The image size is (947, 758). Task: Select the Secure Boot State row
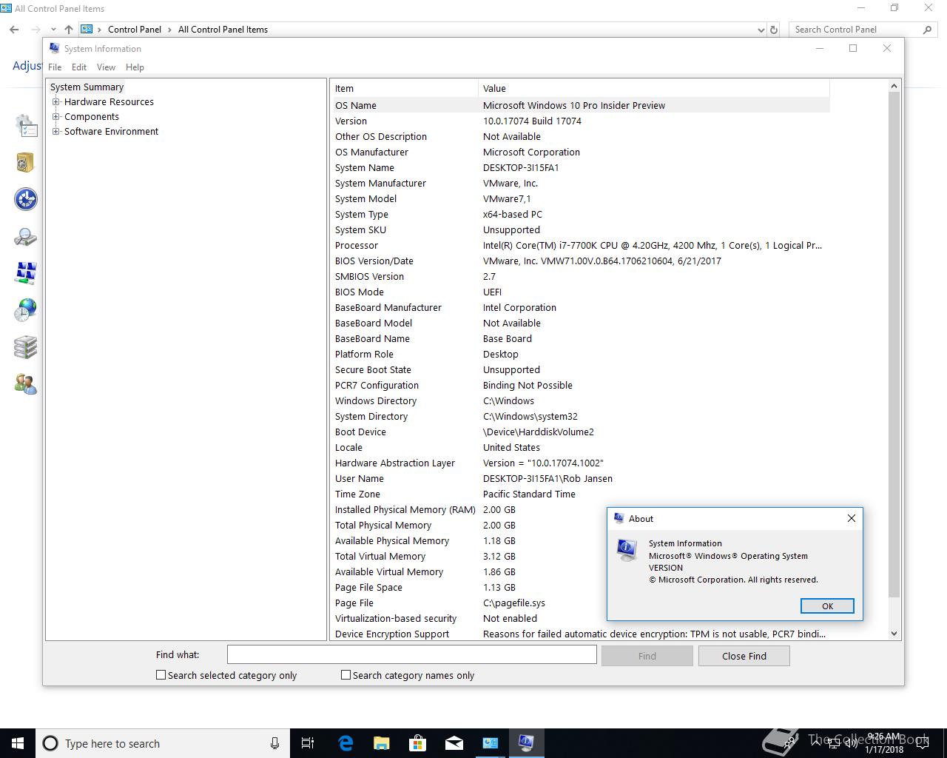581,369
